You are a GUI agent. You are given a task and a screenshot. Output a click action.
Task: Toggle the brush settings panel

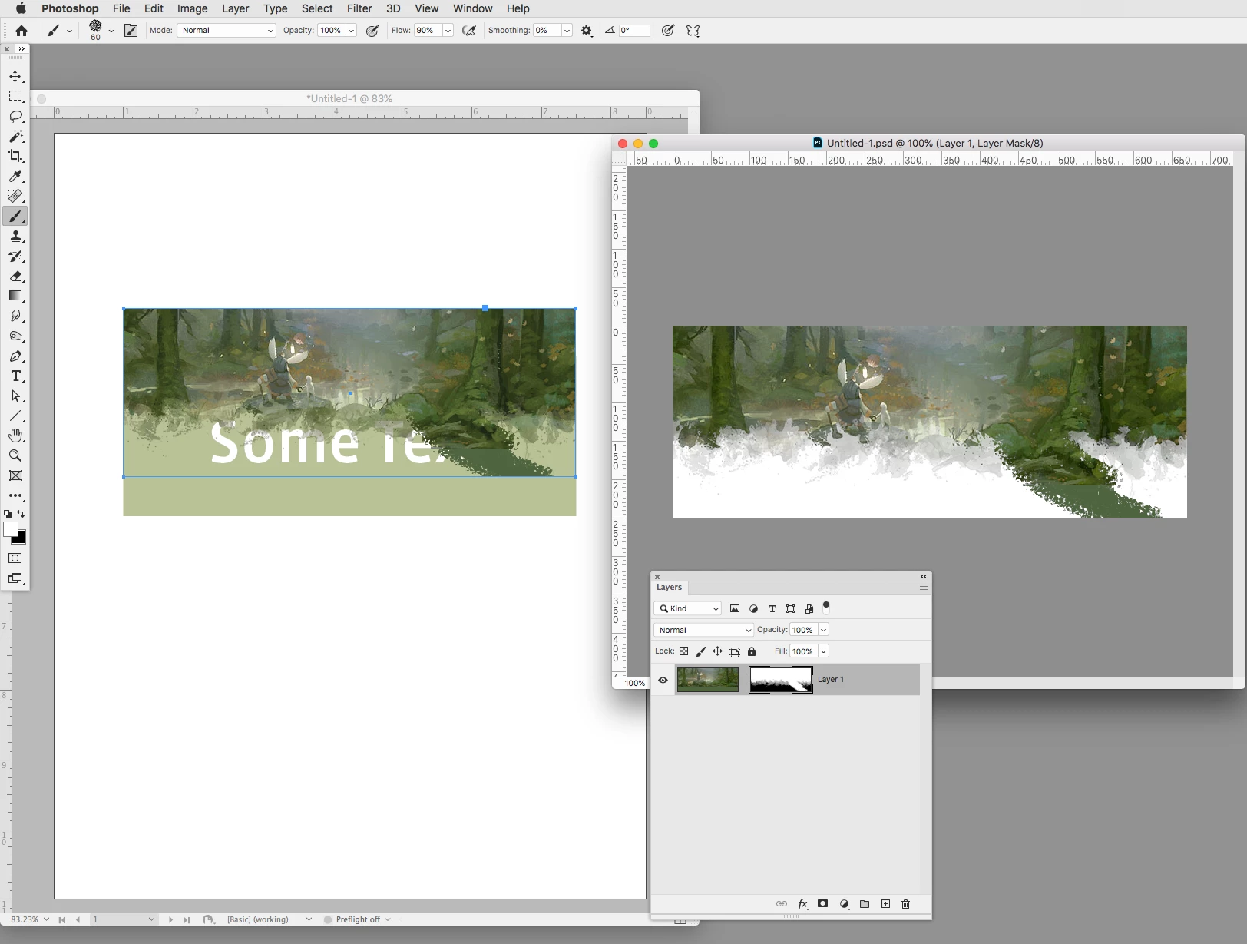point(131,31)
